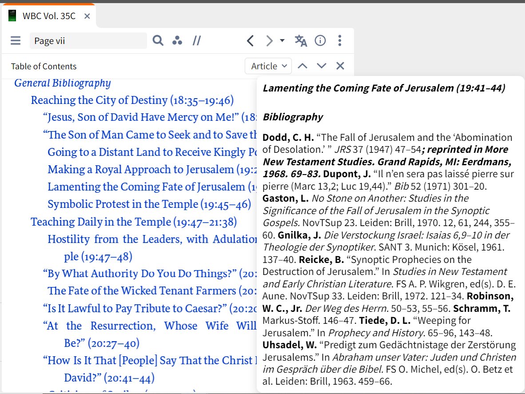Open The Fate of the Wicked Tenant Farmers
Viewport: 525px width, 394px height.
pyautogui.click(x=152, y=291)
